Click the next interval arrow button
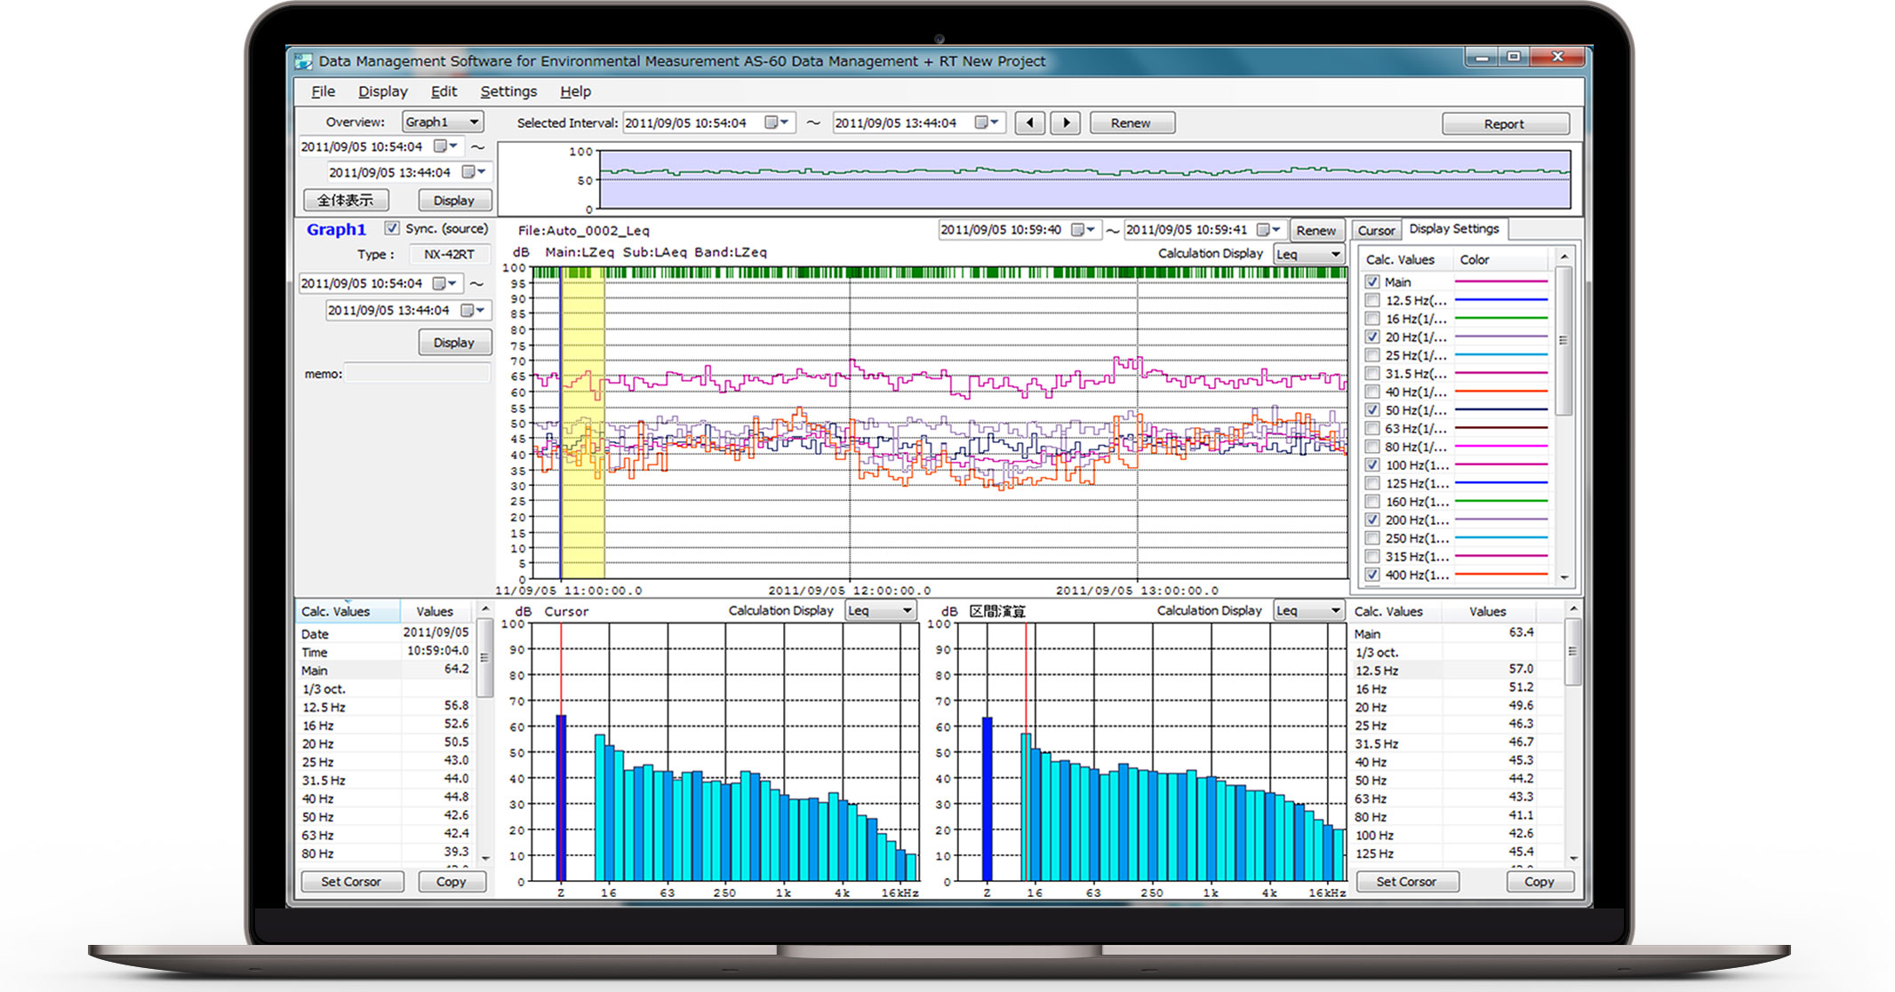The width and height of the screenshot is (1895, 992). (x=1066, y=123)
